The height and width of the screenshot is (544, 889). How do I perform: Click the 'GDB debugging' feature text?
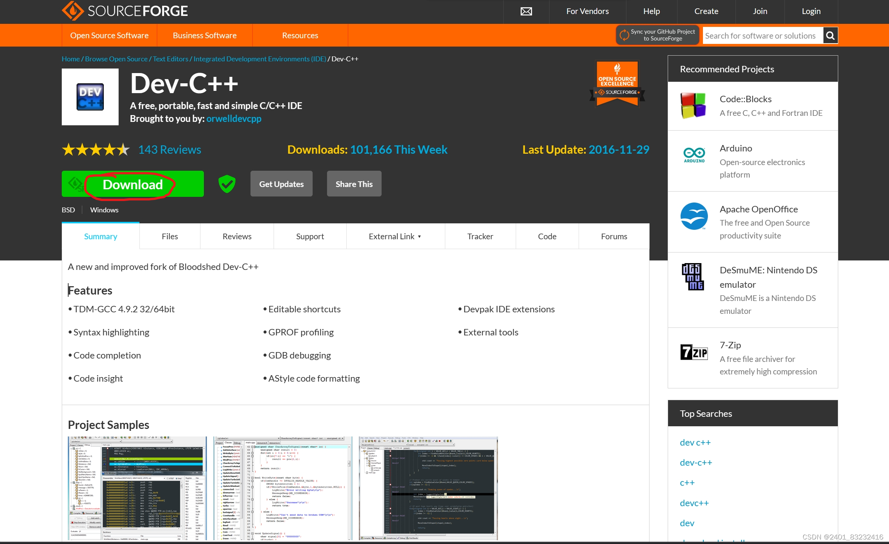(x=299, y=355)
